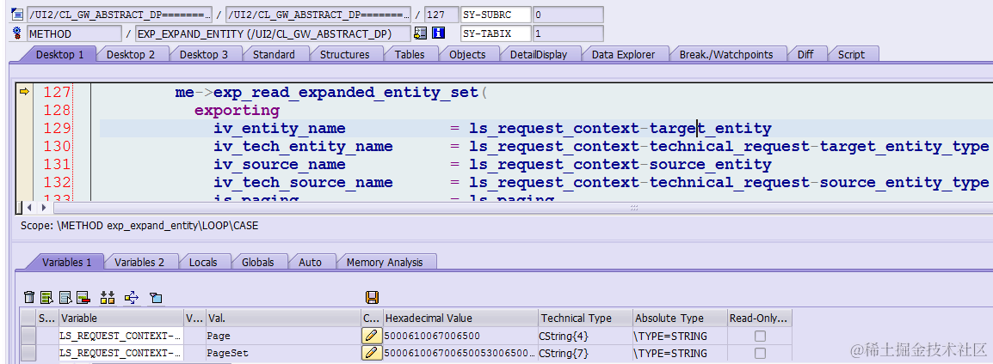Click the yellow boxes with down arrows icon
993x364 pixels.
(x=108, y=297)
